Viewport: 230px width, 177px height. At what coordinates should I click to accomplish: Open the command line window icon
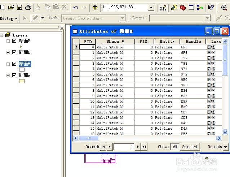(x=191, y=7)
